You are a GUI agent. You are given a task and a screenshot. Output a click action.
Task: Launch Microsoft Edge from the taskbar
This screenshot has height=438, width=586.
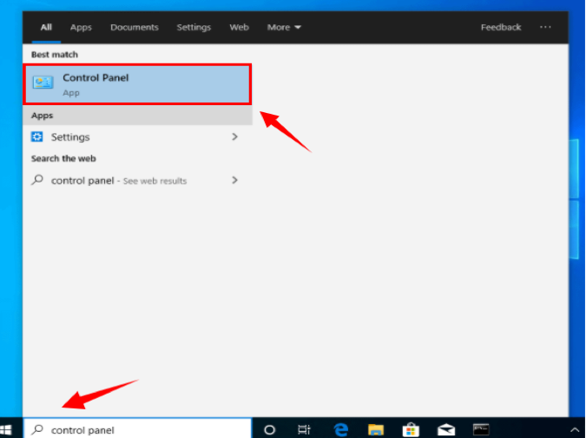[x=341, y=430]
